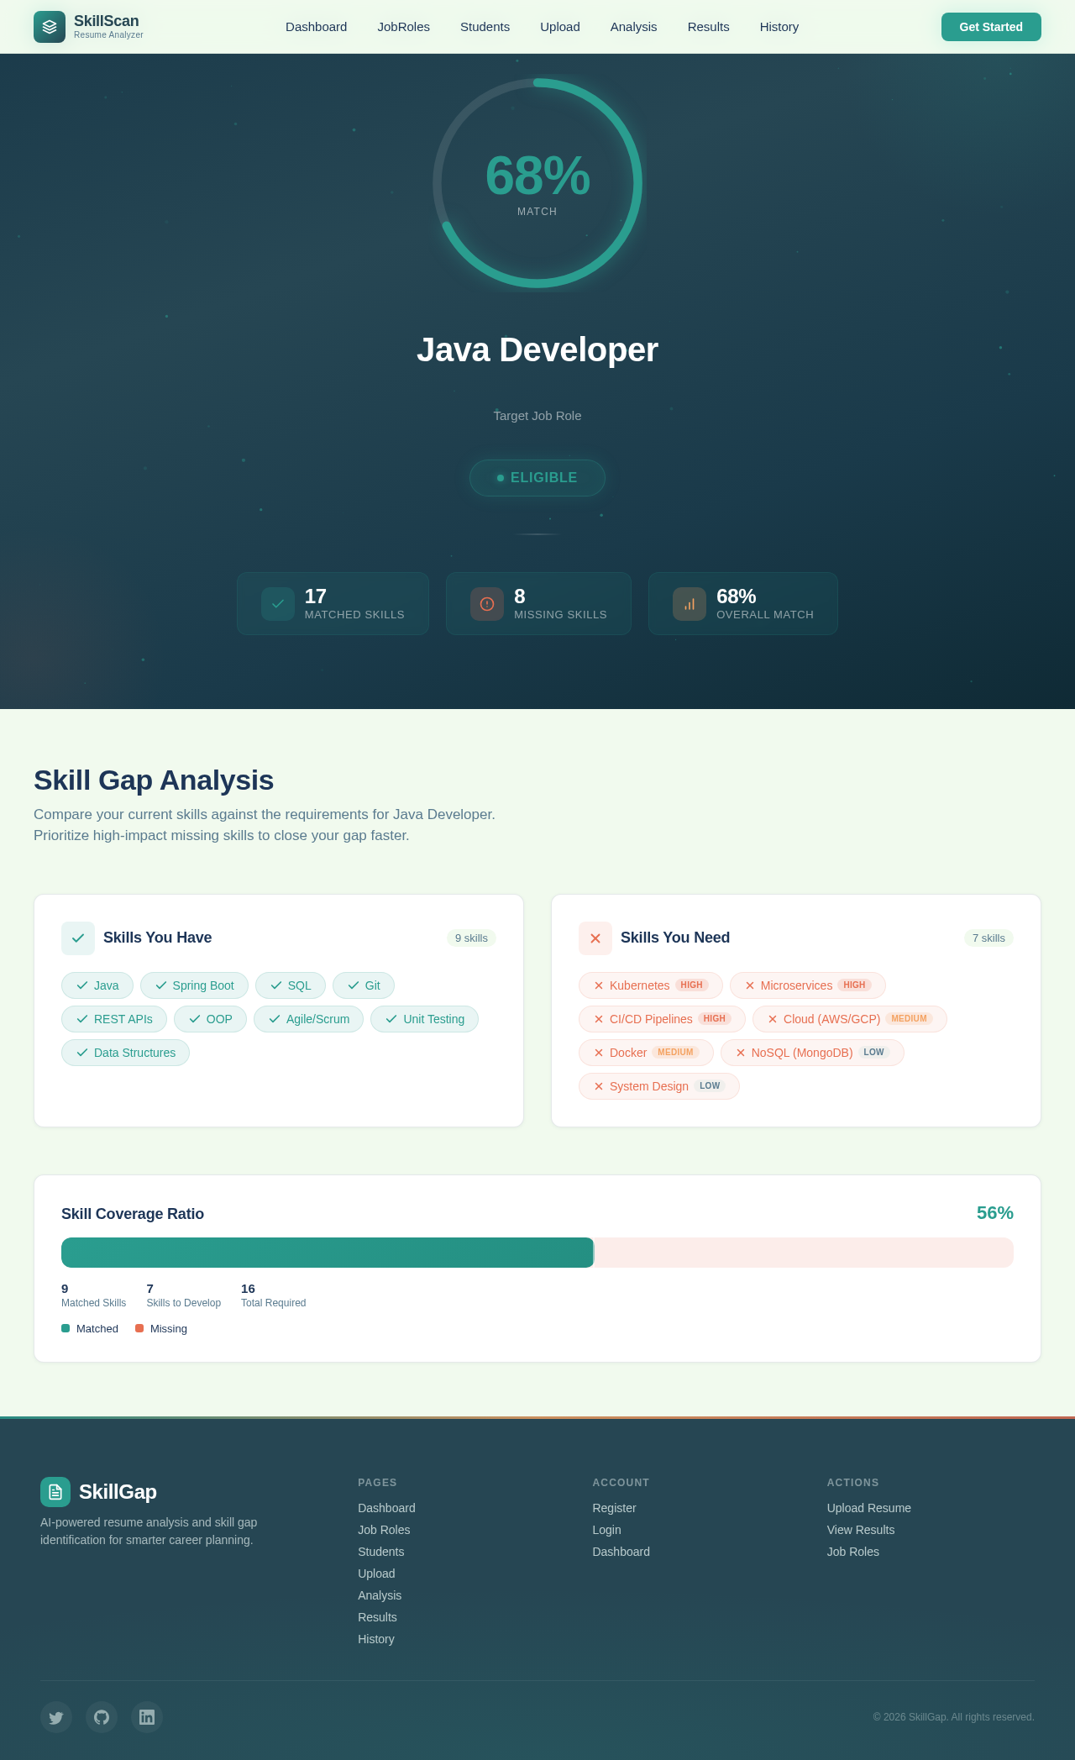Viewport: 1075px width, 1760px height.
Task: Click the missing skills alert icon
Action: [x=487, y=604]
